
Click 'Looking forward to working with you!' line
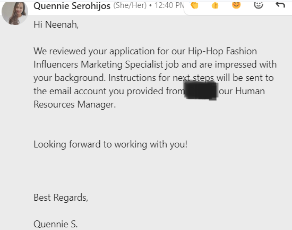[x=110, y=144]
